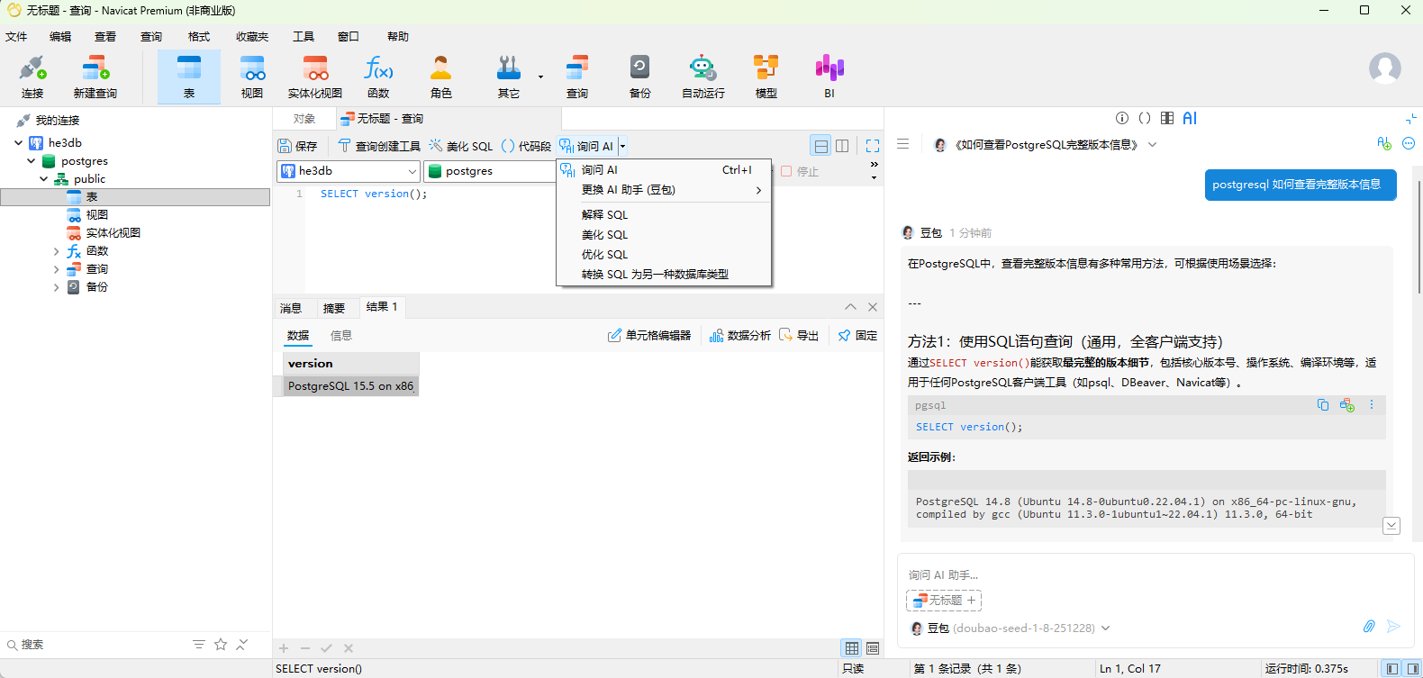Switch to the 消息 (Messages) tab
The width and height of the screenshot is (1423, 678).
pos(291,308)
